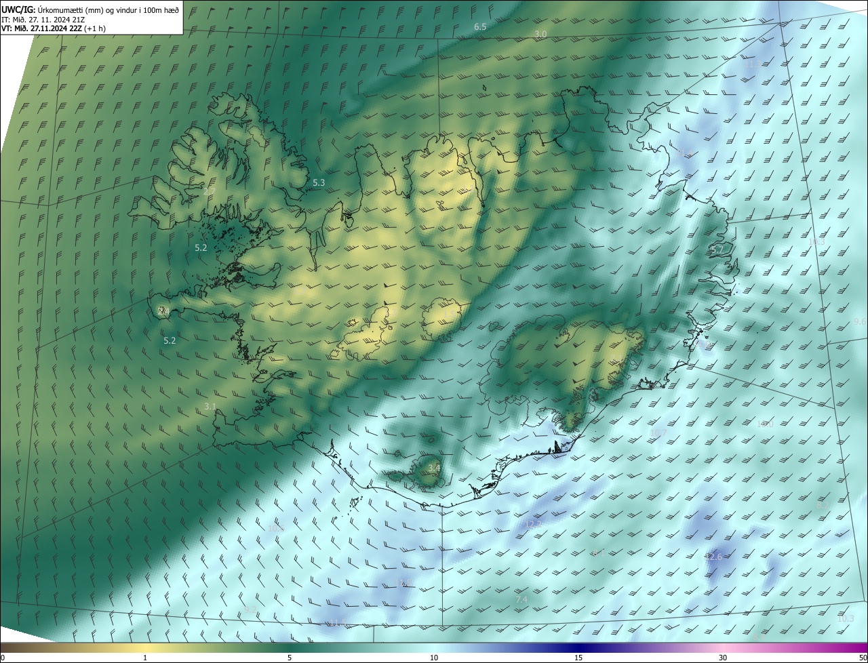Click the map value label 3.1
The height and width of the screenshot is (663, 868).
(210, 407)
